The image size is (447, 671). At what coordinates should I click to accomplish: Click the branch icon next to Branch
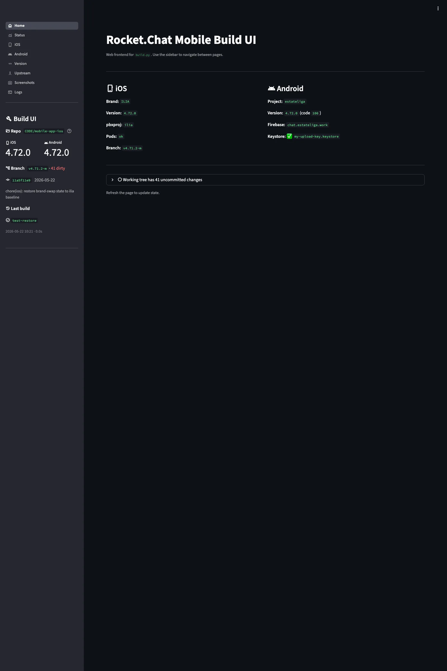(x=8, y=168)
